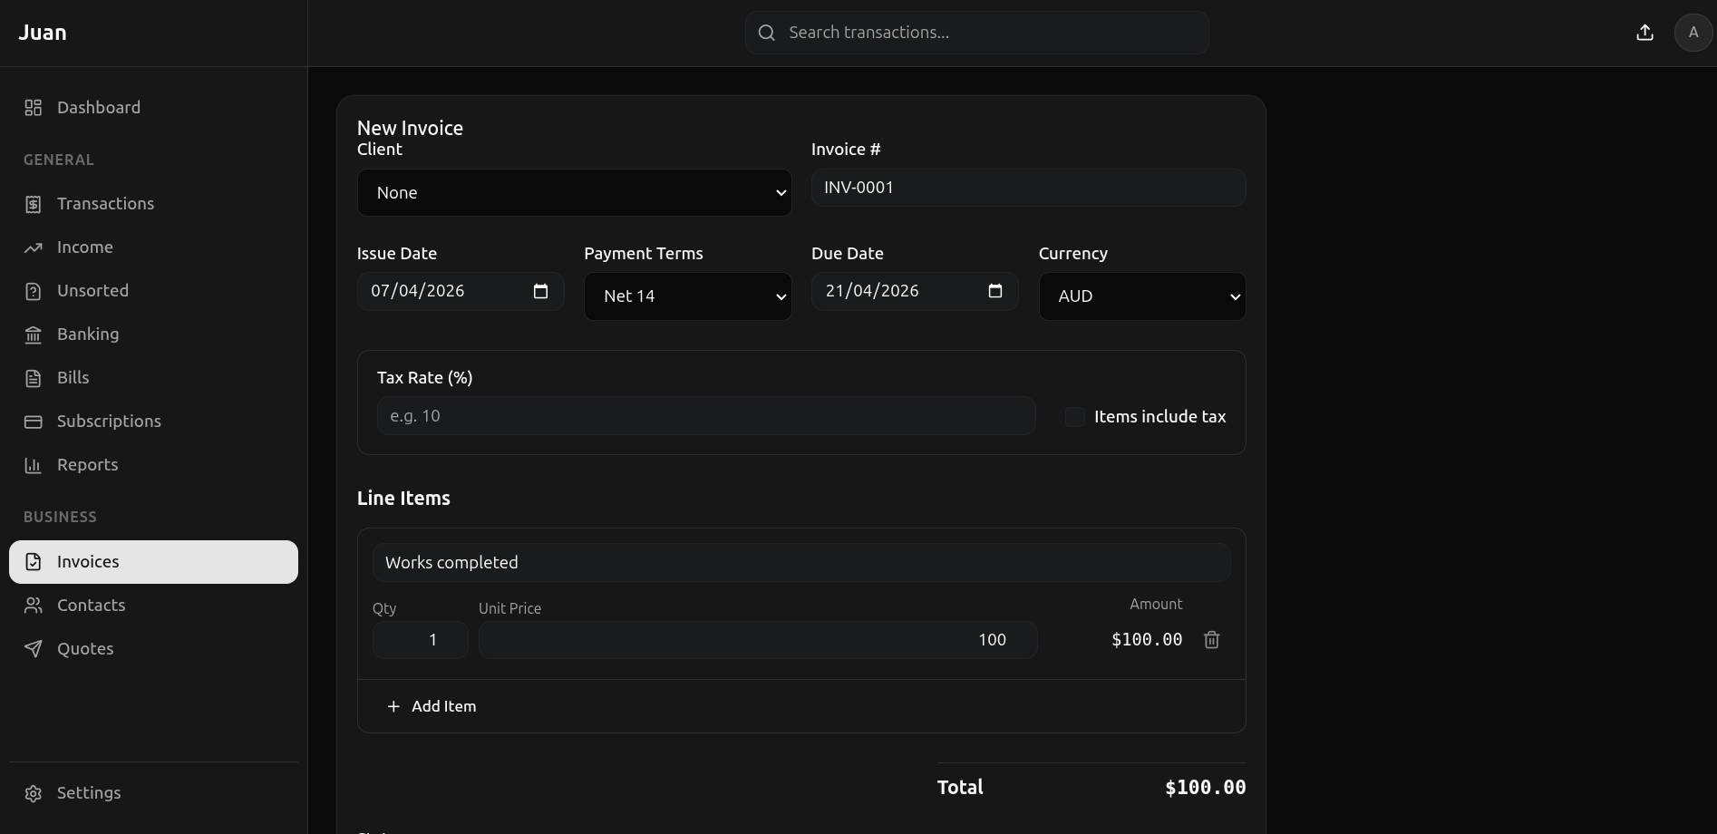Enable the Items include tax checkbox
The width and height of the screenshot is (1717, 834).
[1075, 416]
